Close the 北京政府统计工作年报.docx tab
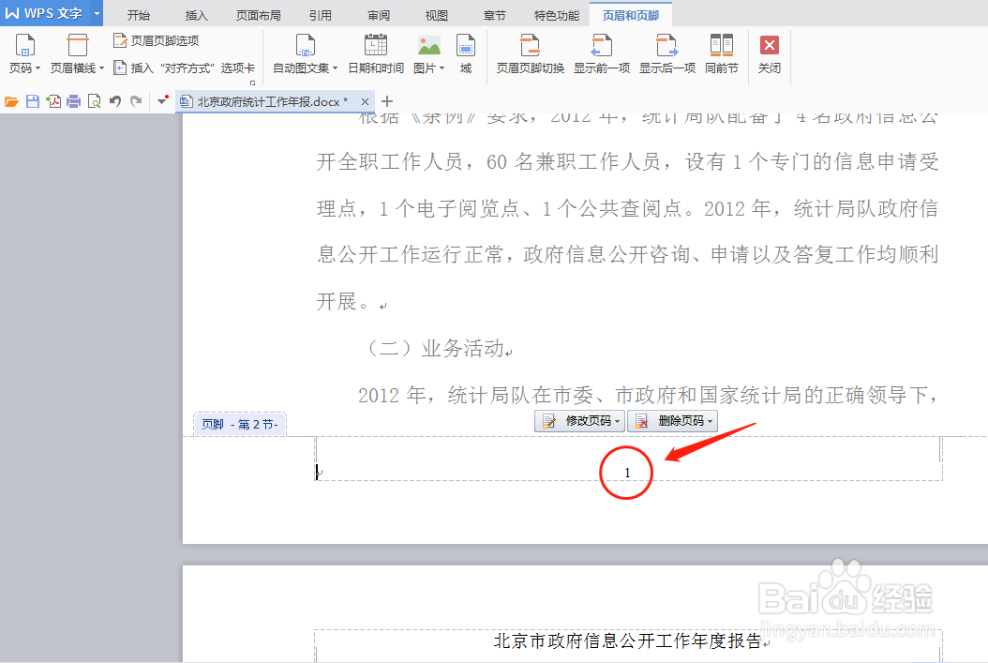The width and height of the screenshot is (988, 663). [x=365, y=101]
